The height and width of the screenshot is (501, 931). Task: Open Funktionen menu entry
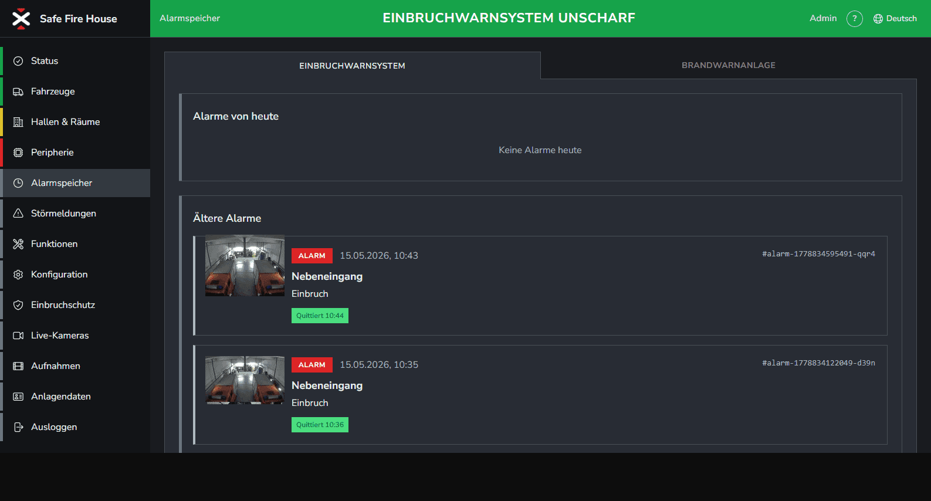75,244
